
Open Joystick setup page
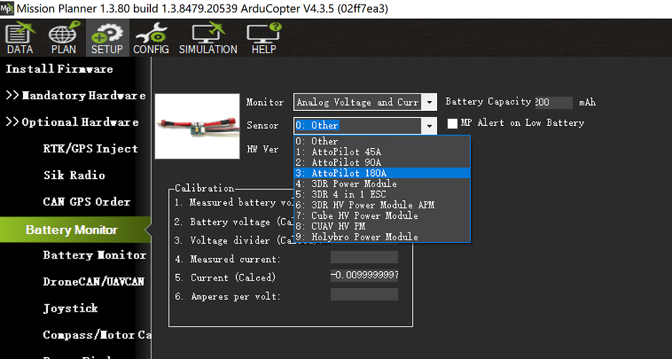coord(70,308)
